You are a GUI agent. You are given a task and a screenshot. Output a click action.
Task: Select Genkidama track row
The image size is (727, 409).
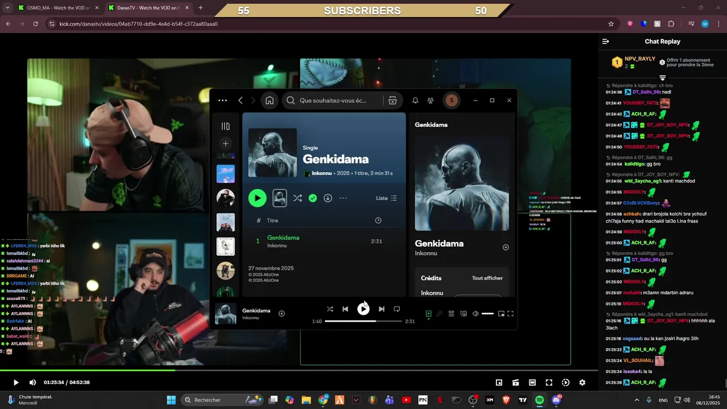324,241
